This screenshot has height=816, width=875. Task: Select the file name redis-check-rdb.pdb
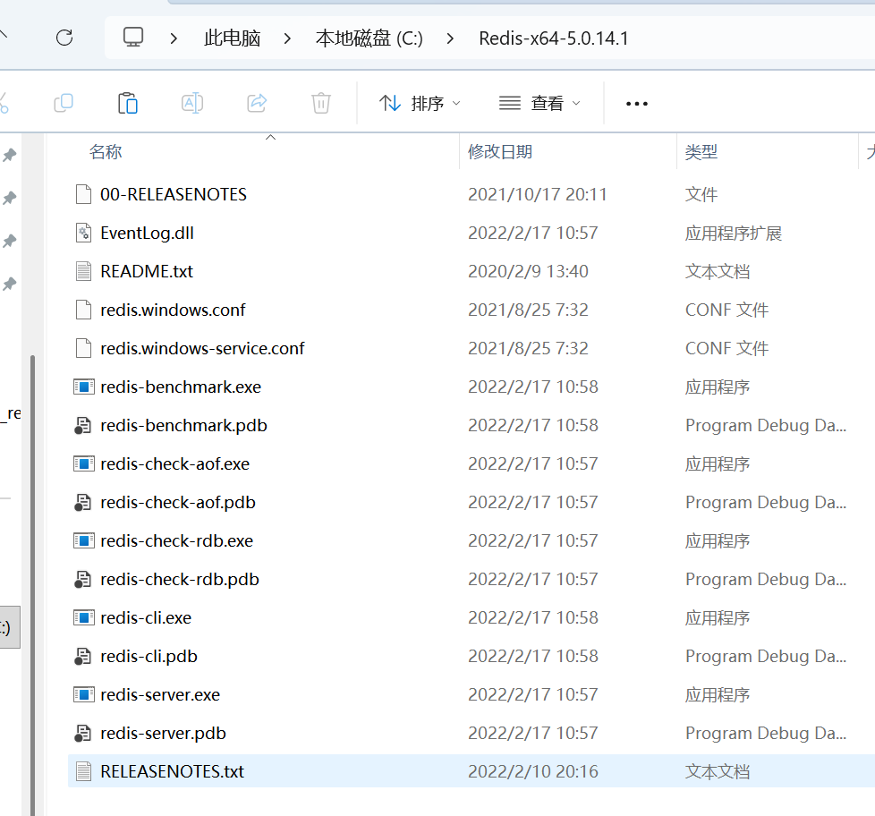pyautogui.click(x=180, y=580)
